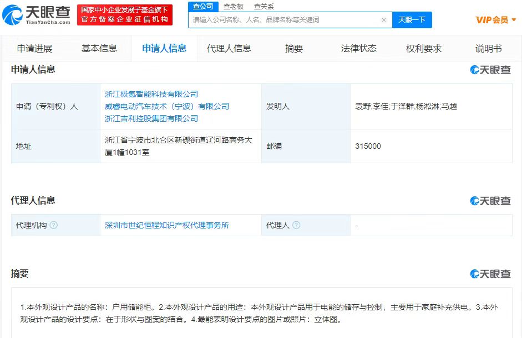Click the 代理人信息 section heading
This screenshot has width=522, height=338.
(x=33, y=201)
